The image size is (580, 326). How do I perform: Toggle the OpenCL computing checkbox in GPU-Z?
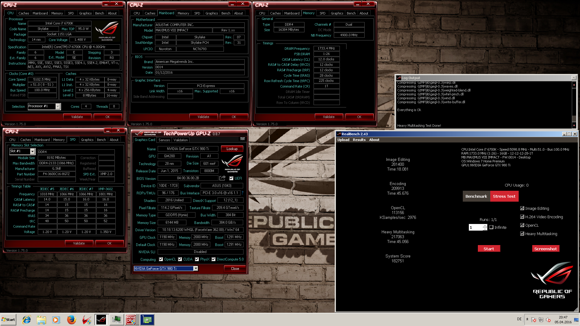161,259
